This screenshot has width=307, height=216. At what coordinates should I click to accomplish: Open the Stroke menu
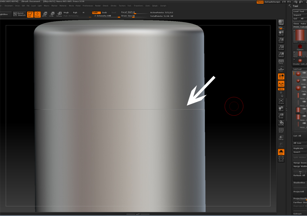pyautogui.click(x=113, y=6)
